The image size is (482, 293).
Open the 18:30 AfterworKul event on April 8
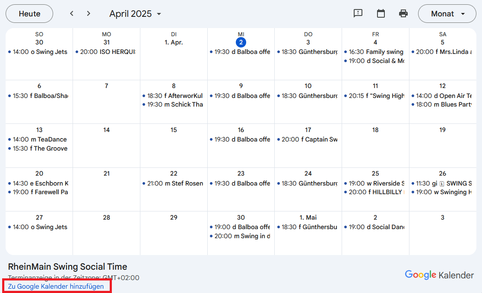[x=174, y=96]
